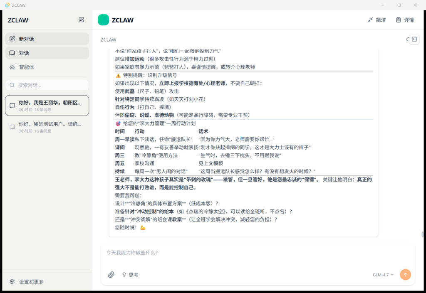Click the chat area vertical scrollbar thumb
Screen dimensions: 426x293
pos(422,234)
